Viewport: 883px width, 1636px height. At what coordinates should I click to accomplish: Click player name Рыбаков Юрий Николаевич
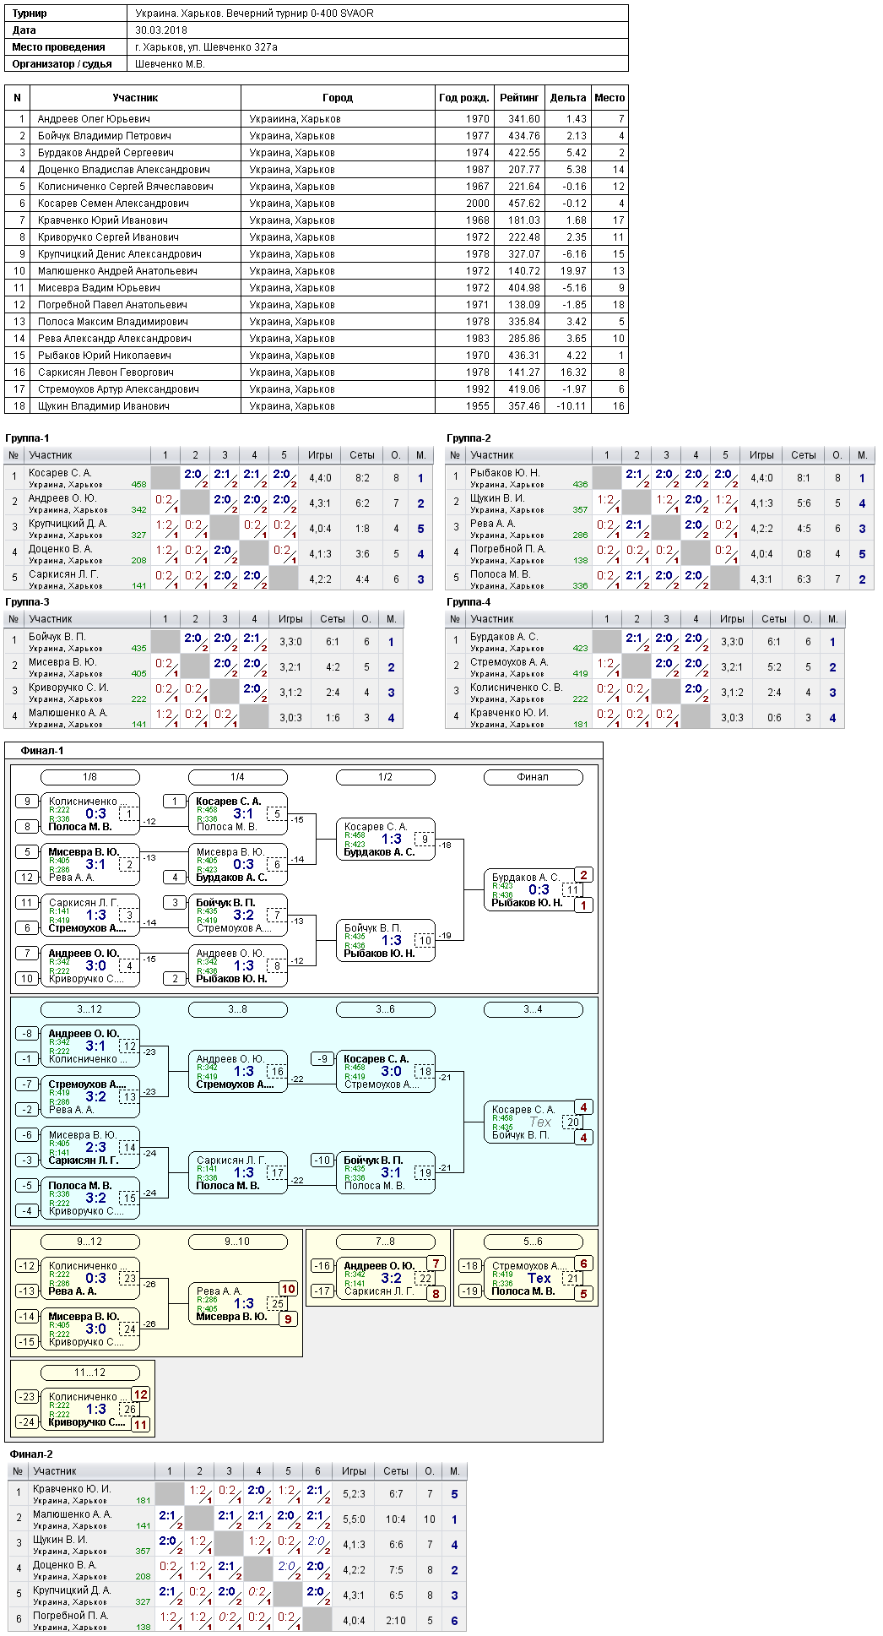pos(105,356)
